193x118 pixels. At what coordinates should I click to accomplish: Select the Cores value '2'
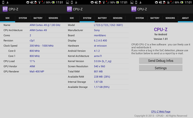(30, 35)
